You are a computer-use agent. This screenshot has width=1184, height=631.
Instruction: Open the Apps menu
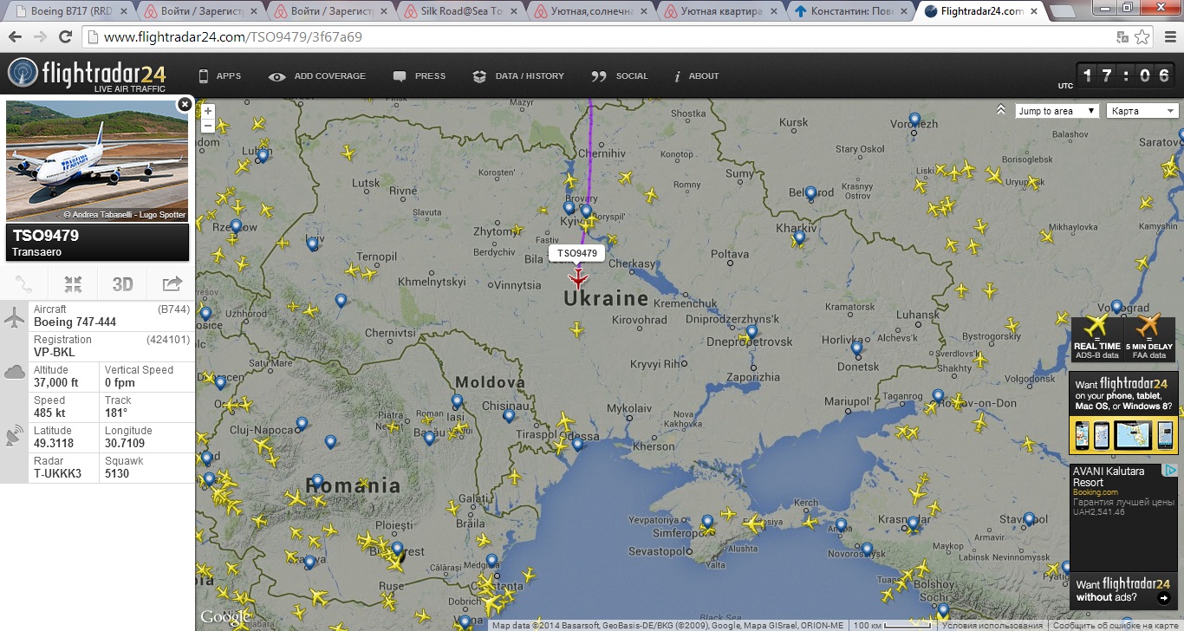[x=220, y=76]
